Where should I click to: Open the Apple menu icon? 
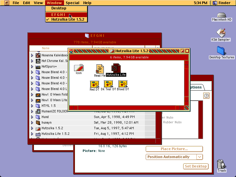[6, 3]
